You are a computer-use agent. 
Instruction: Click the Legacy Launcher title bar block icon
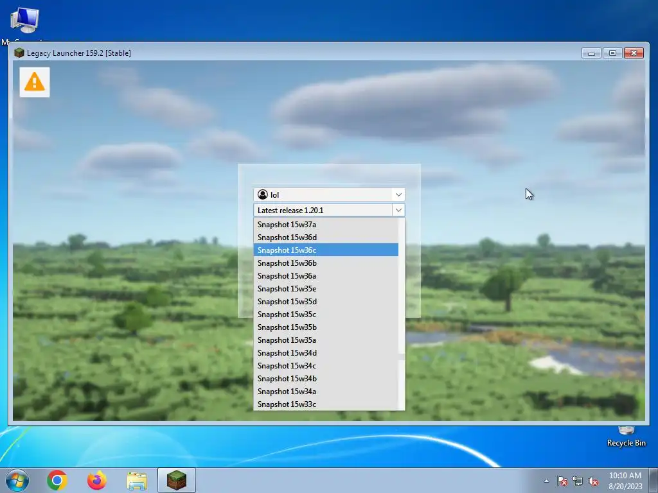[x=19, y=53]
